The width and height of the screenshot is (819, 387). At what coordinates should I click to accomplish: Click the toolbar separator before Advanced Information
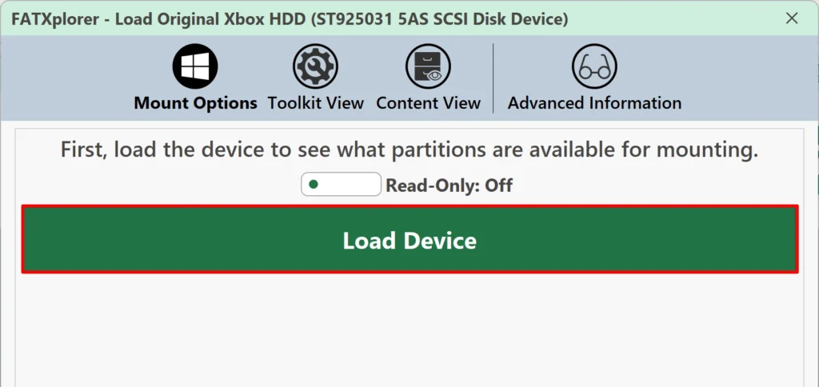click(x=493, y=78)
